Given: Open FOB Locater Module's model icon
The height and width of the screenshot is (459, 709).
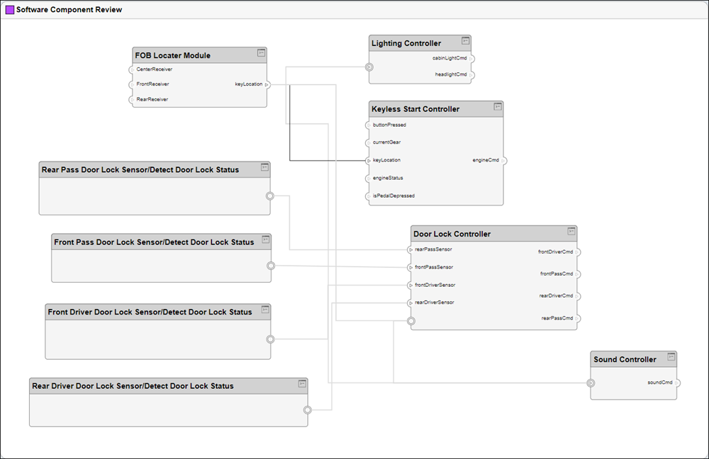Looking at the screenshot, I should (261, 54).
